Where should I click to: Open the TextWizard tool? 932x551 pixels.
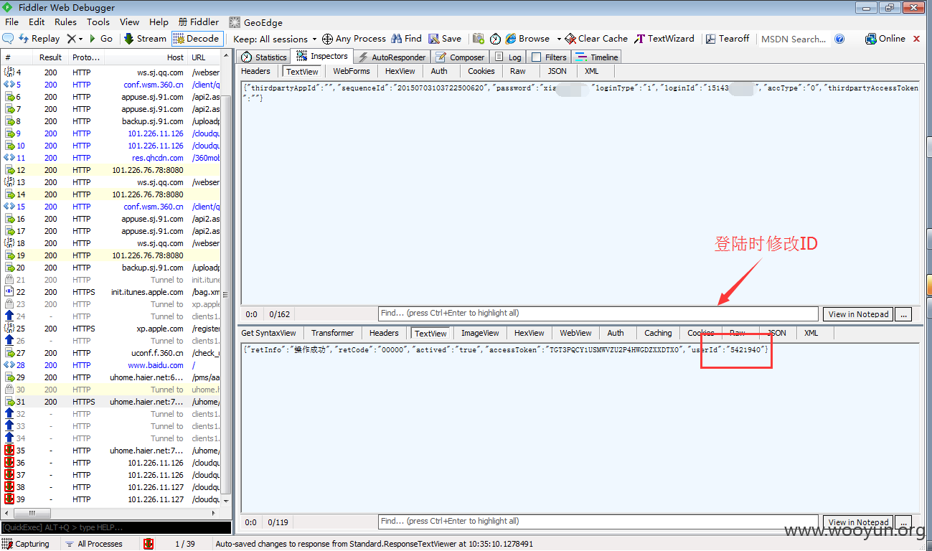664,39
